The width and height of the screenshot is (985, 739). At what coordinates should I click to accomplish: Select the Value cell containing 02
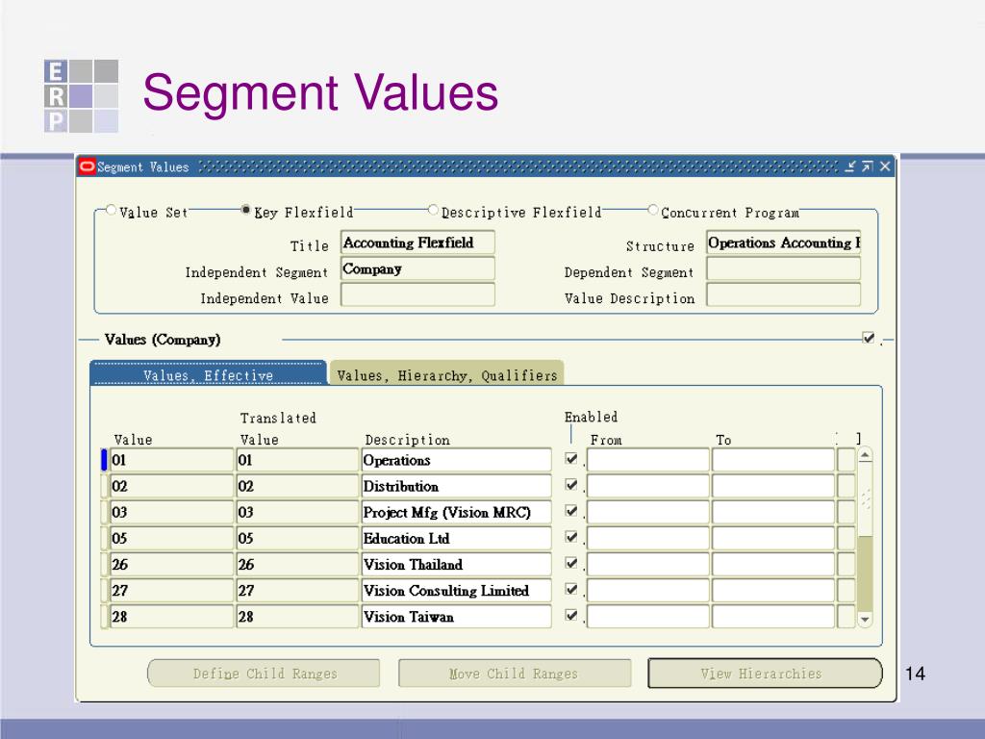coord(171,486)
